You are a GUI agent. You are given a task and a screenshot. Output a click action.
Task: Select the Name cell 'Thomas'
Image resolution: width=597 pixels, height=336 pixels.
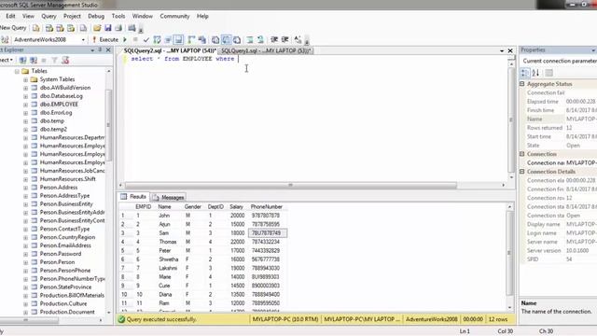tap(168, 242)
